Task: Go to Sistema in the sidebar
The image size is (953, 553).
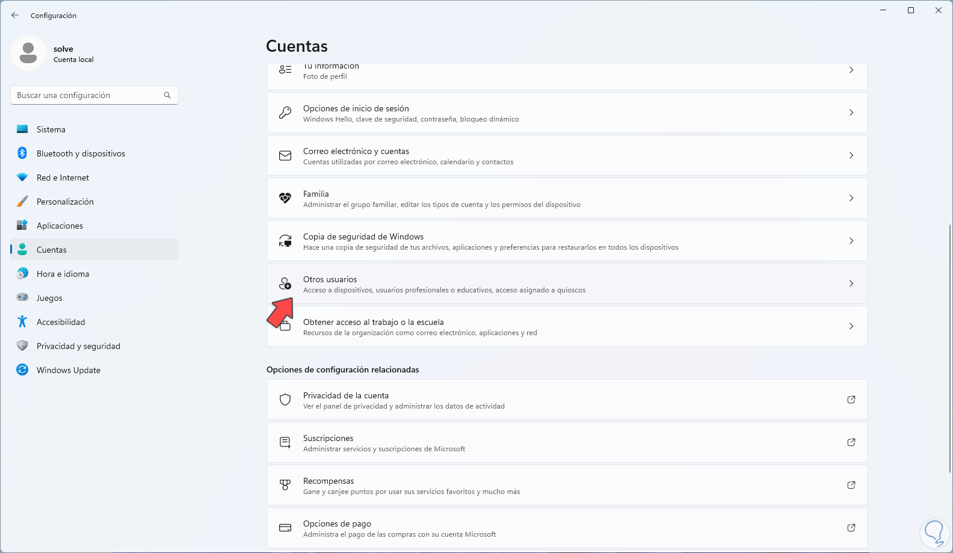Action: tap(51, 129)
